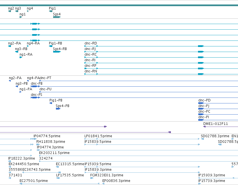Click EST LP01841.5prime
The width and height of the screenshot is (238, 185).
[98, 136]
